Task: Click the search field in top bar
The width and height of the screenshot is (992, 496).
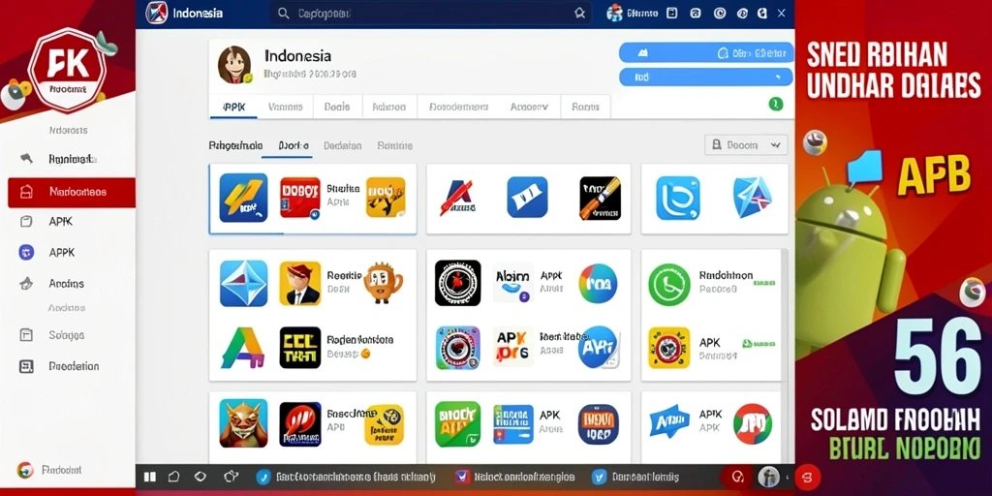Action: [x=430, y=14]
